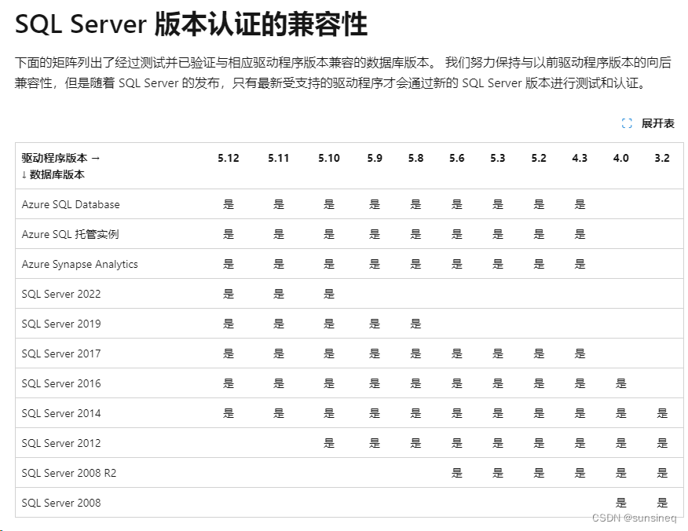
Task: Click 是 for SQL Server 2017 under 4.3
Action: (580, 353)
